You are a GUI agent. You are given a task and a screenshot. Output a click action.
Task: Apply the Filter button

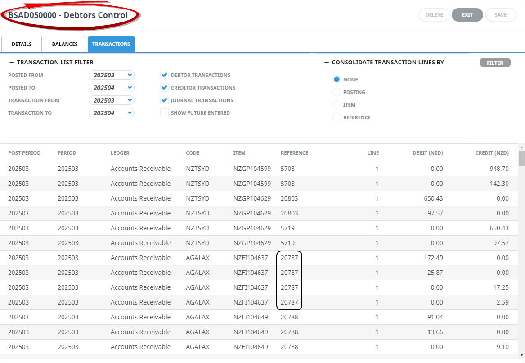pyautogui.click(x=495, y=63)
